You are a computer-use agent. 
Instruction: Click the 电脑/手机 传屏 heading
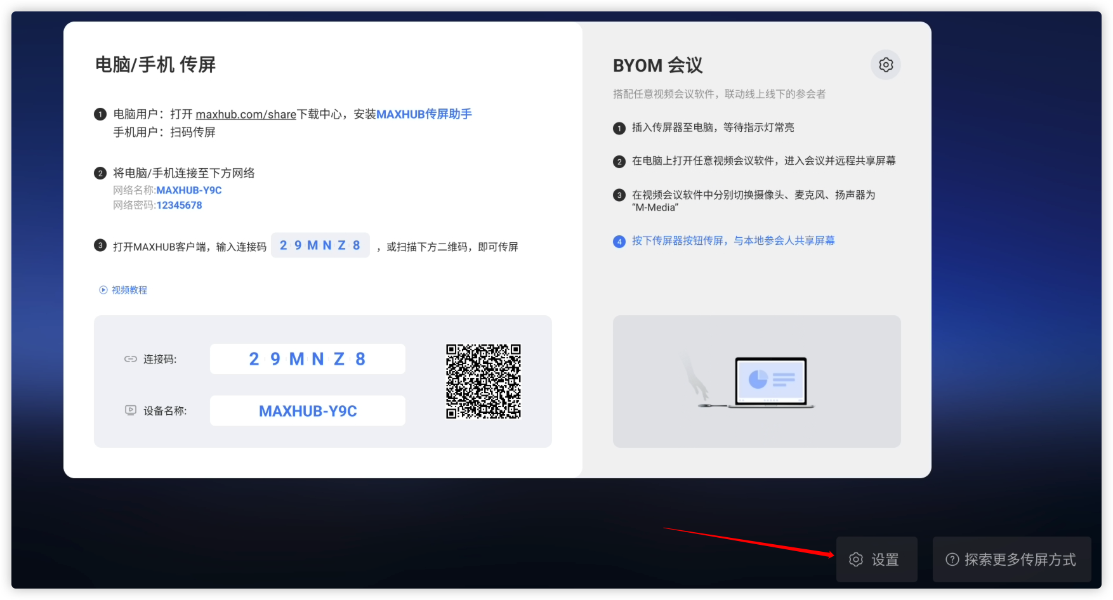155,65
